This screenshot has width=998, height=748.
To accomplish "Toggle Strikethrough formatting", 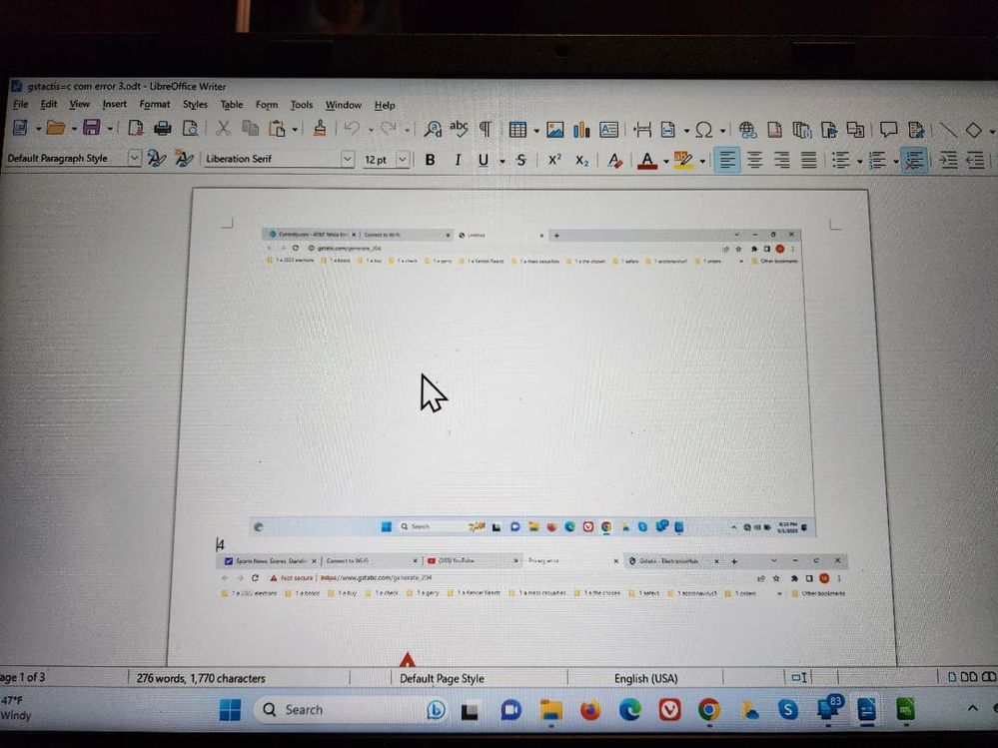I will tap(521, 160).
